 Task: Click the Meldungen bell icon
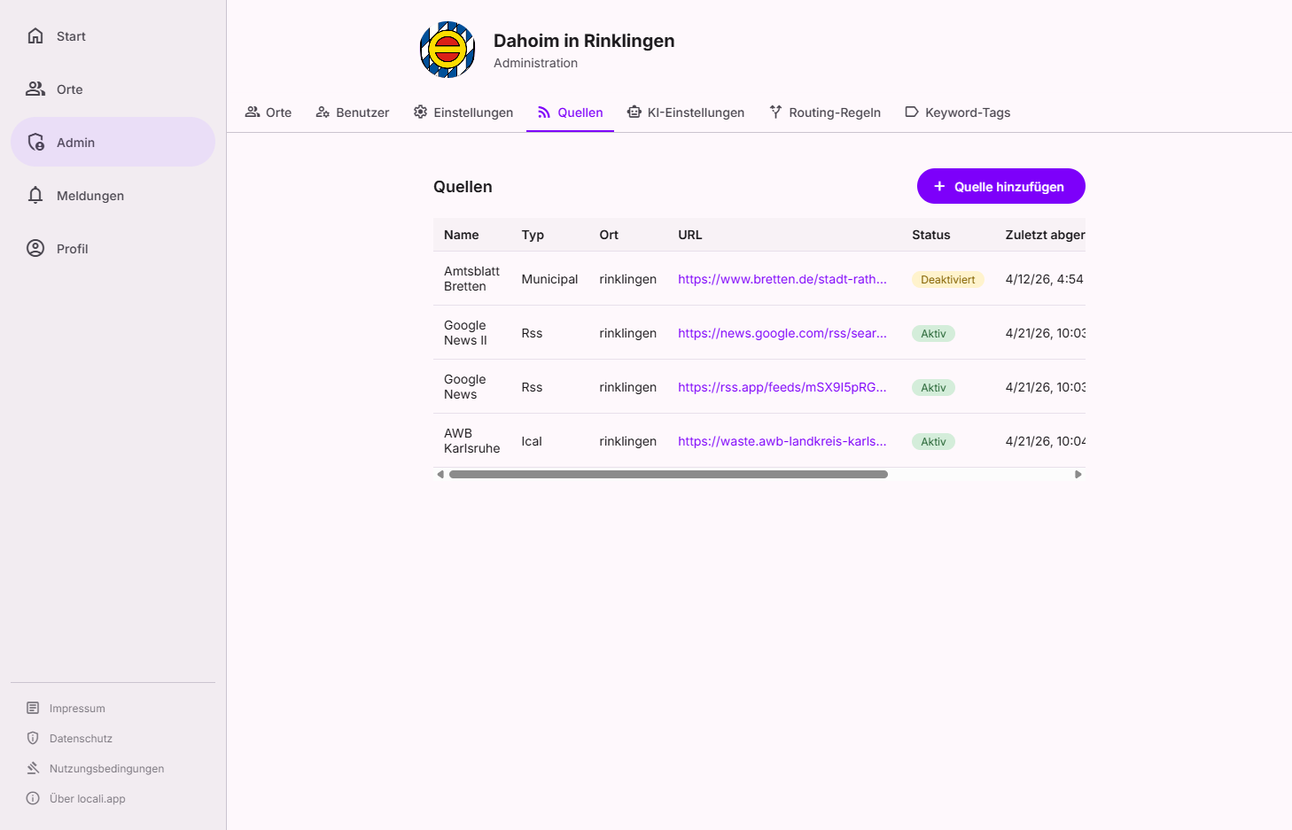35,195
